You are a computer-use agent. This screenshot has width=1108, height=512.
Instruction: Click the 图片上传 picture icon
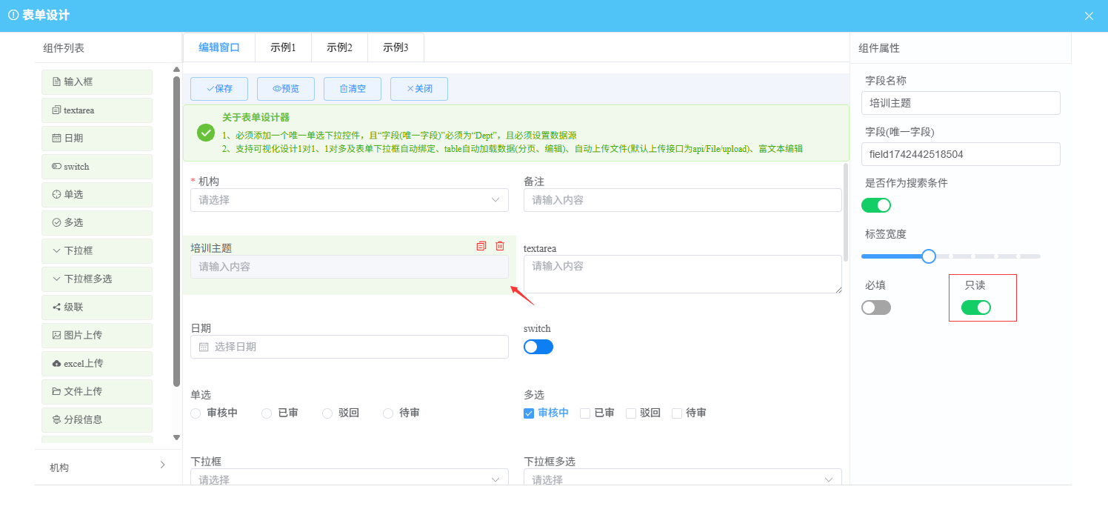coord(56,336)
